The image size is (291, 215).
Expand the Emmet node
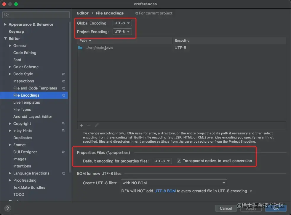coord(10,145)
